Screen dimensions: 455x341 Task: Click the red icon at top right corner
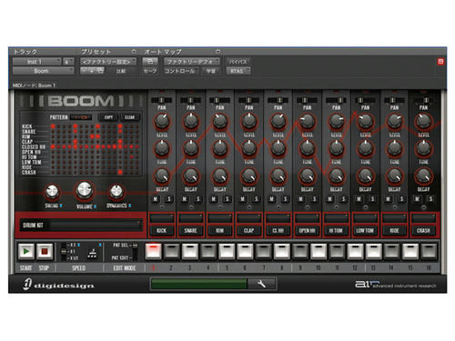[440, 62]
